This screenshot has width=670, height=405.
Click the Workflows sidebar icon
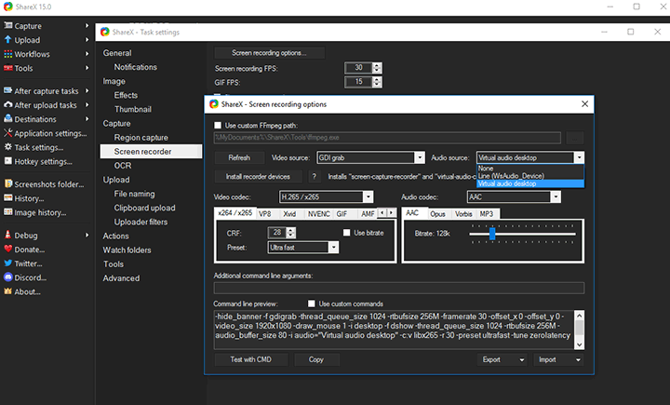pos(8,54)
